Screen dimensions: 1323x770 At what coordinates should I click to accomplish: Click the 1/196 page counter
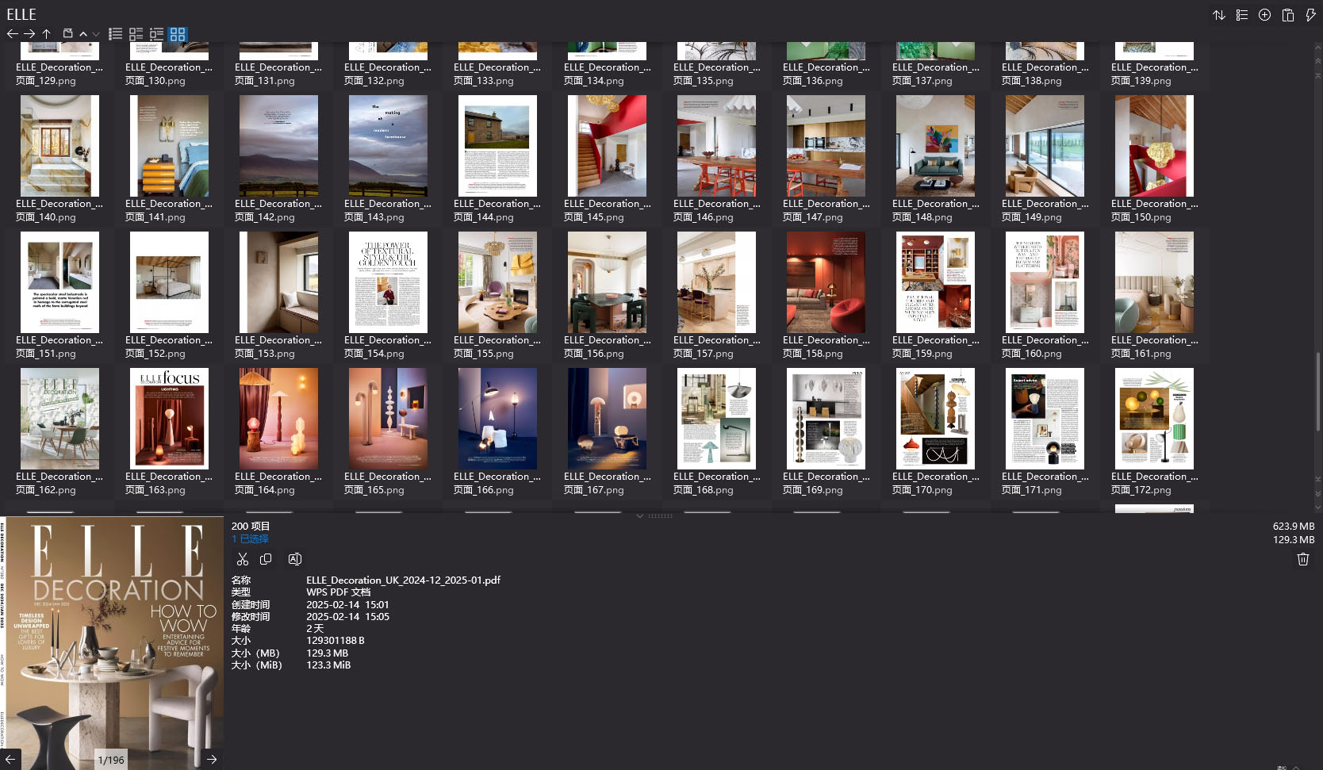[111, 760]
